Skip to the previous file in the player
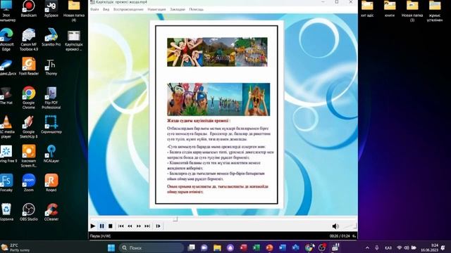 pos(121,226)
